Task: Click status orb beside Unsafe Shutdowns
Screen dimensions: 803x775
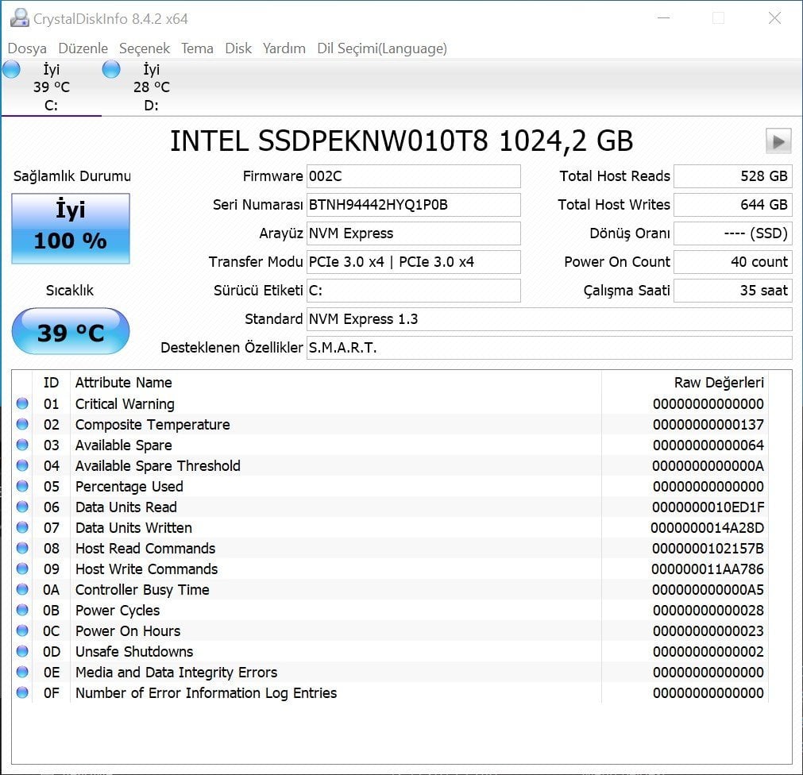Action: point(22,651)
